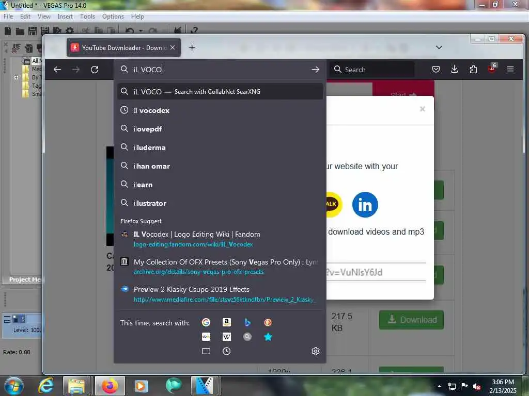Click in the address bar containing iL VOCO

[x=219, y=70]
